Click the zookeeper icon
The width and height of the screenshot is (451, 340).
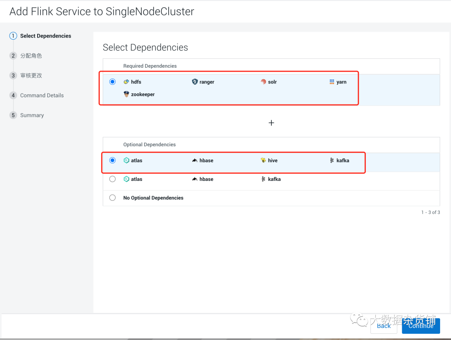(x=127, y=94)
